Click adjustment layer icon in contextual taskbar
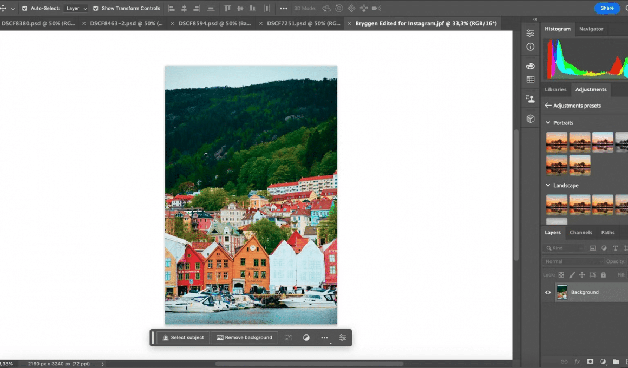Viewport: 628px width, 368px height. tap(306, 338)
